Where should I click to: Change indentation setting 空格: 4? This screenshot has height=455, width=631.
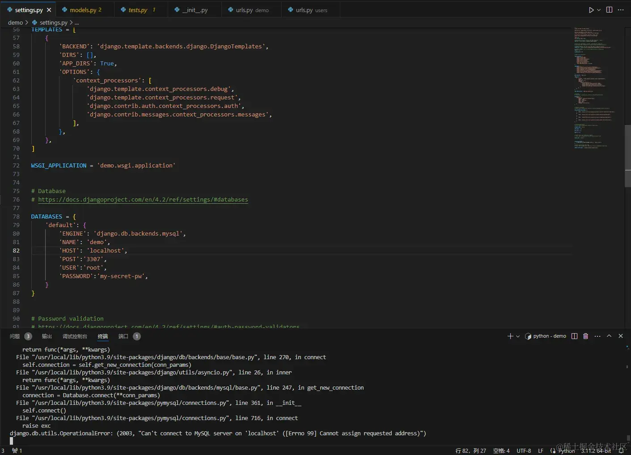[x=501, y=451]
